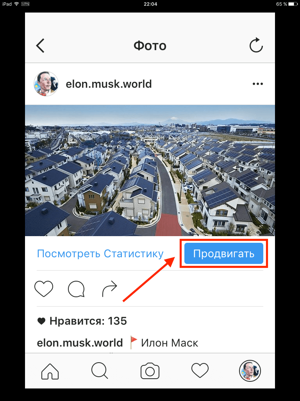300x401 pixels.
Task: Open the Camera tab
Action: [x=150, y=371]
